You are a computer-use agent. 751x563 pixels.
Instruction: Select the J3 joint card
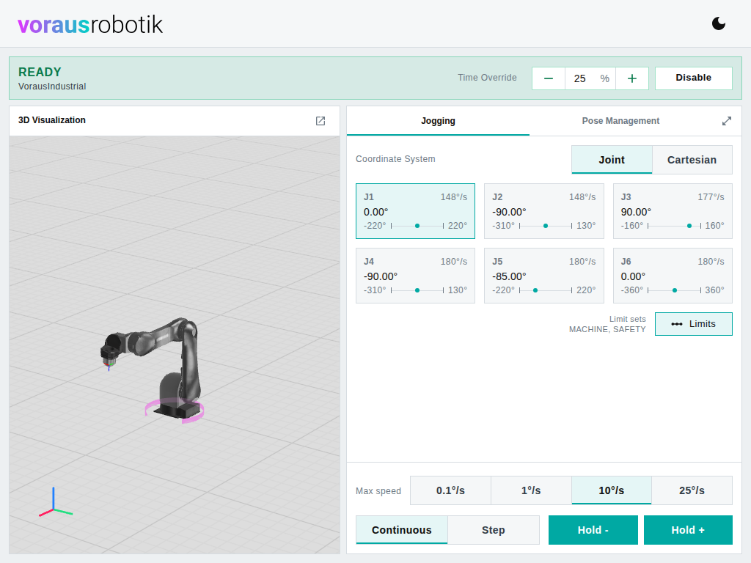[x=673, y=211]
